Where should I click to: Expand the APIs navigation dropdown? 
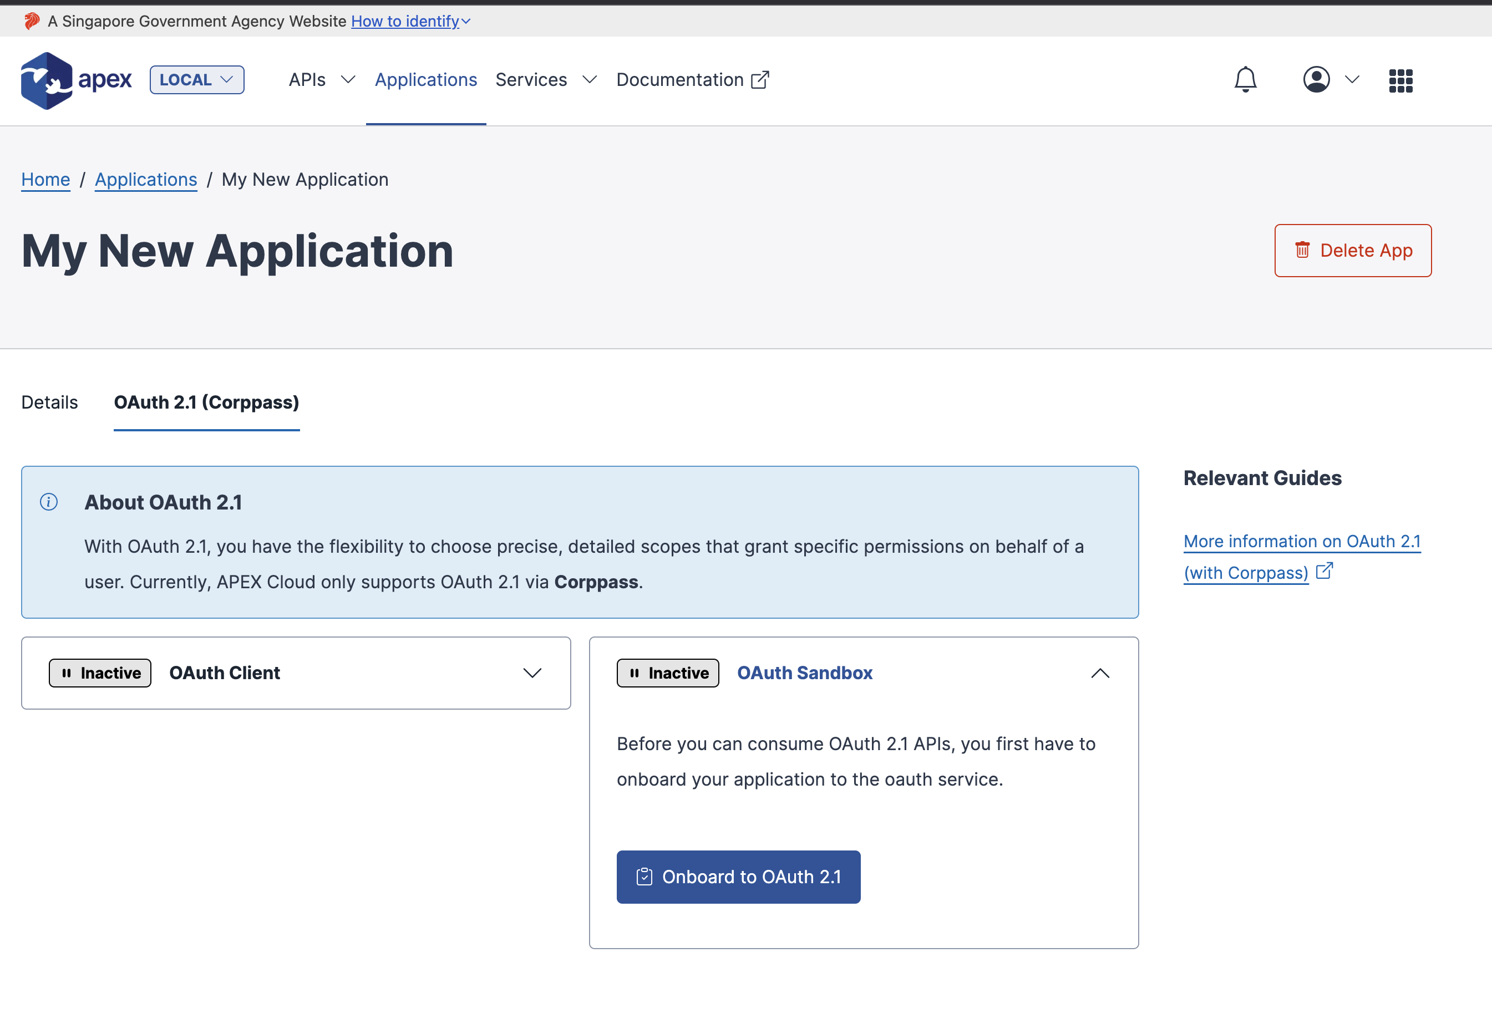click(321, 79)
